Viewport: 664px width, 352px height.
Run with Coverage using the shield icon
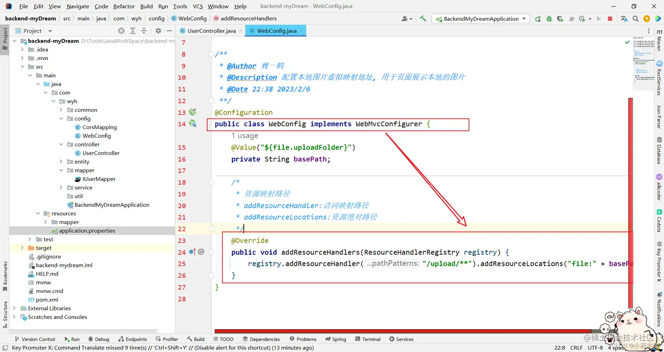(560, 18)
